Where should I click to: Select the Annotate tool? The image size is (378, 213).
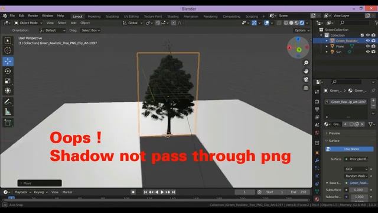click(x=8, y=102)
